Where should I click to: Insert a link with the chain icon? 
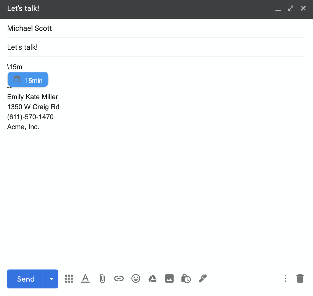(119, 278)
